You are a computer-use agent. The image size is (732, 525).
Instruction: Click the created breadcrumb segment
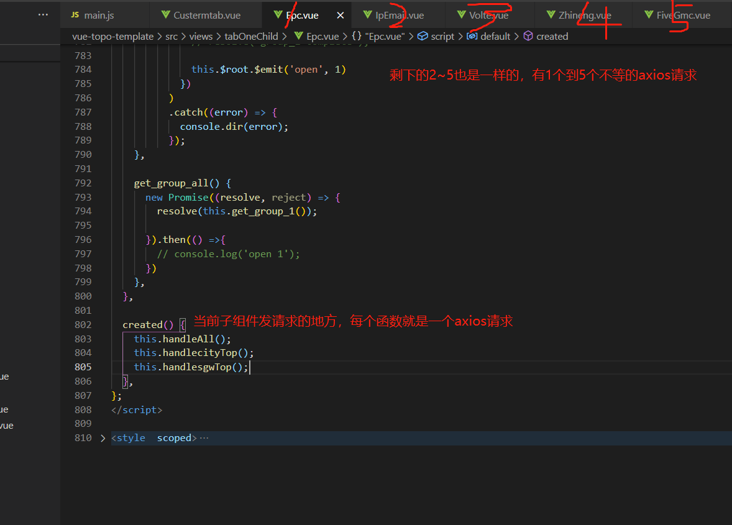[552, 37]
